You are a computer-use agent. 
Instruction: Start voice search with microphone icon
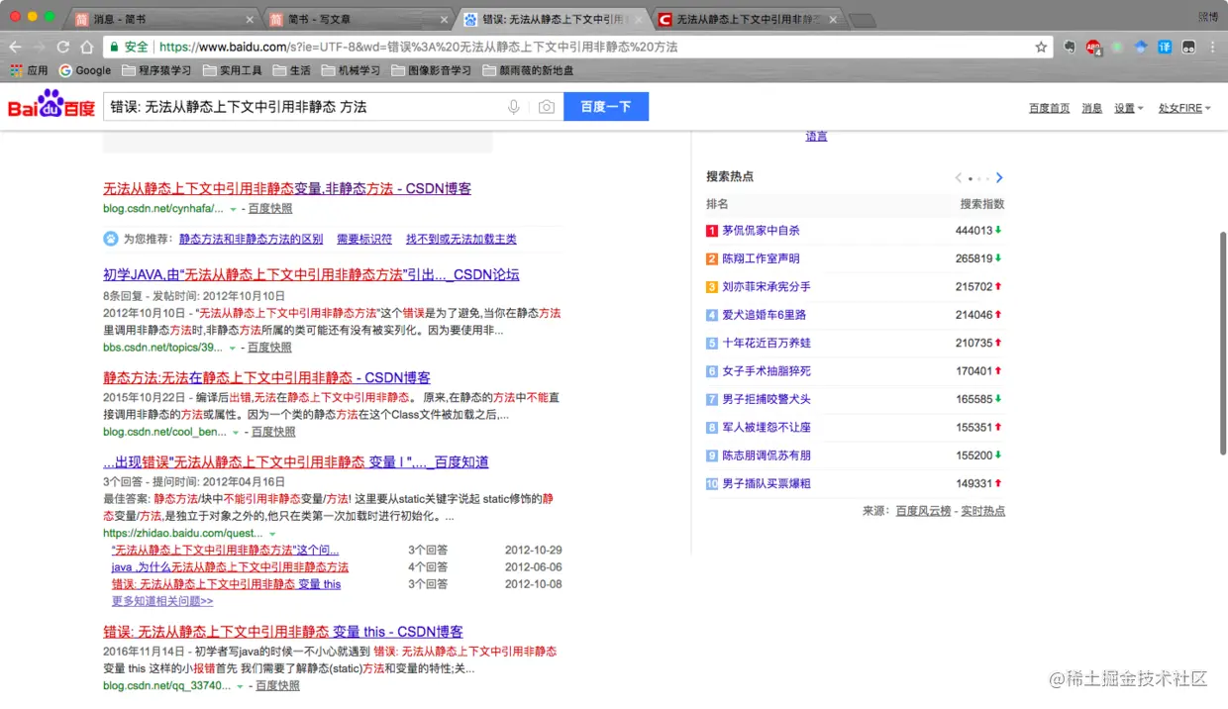click(x=513, y=107)
